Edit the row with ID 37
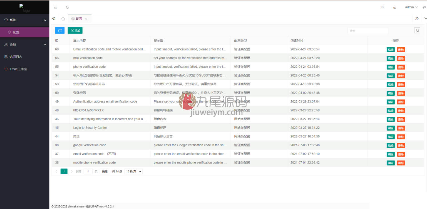The width and height of the screenshot is (427, 209). coord(391,154)
